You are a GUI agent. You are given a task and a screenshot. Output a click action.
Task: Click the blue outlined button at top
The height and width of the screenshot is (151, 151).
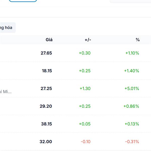23,1
